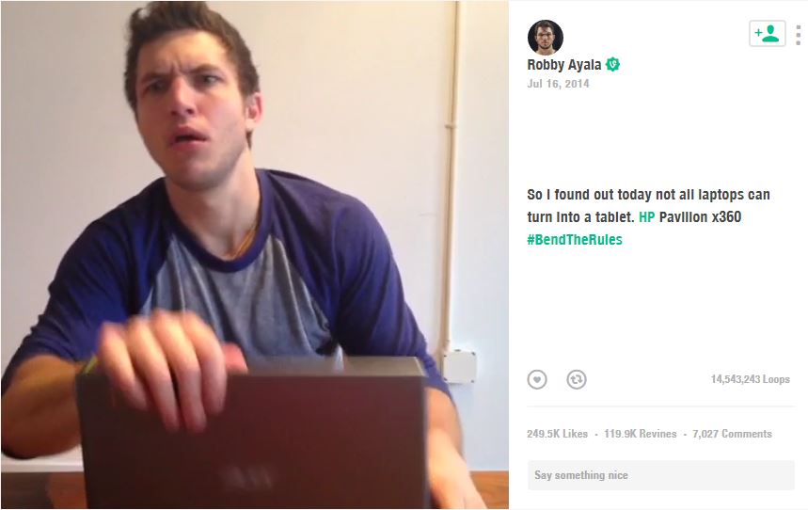Revine the post with the loop-arrows icon
Viewport: 808px width, 510px height.
pos(576,379)
